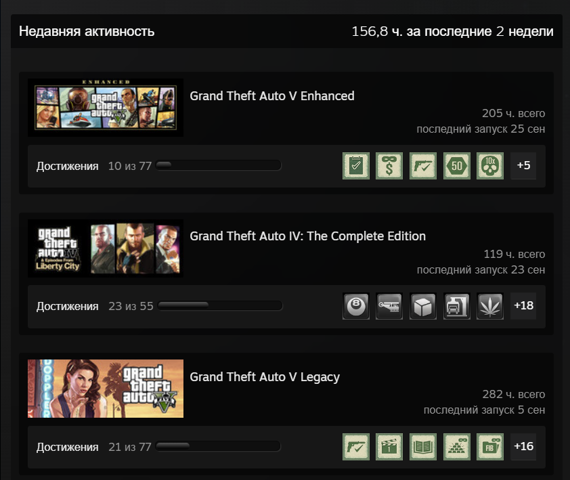Click the 10 из 77 achievement count
This screenshot has height=480, width=570.
pos(130,166)
